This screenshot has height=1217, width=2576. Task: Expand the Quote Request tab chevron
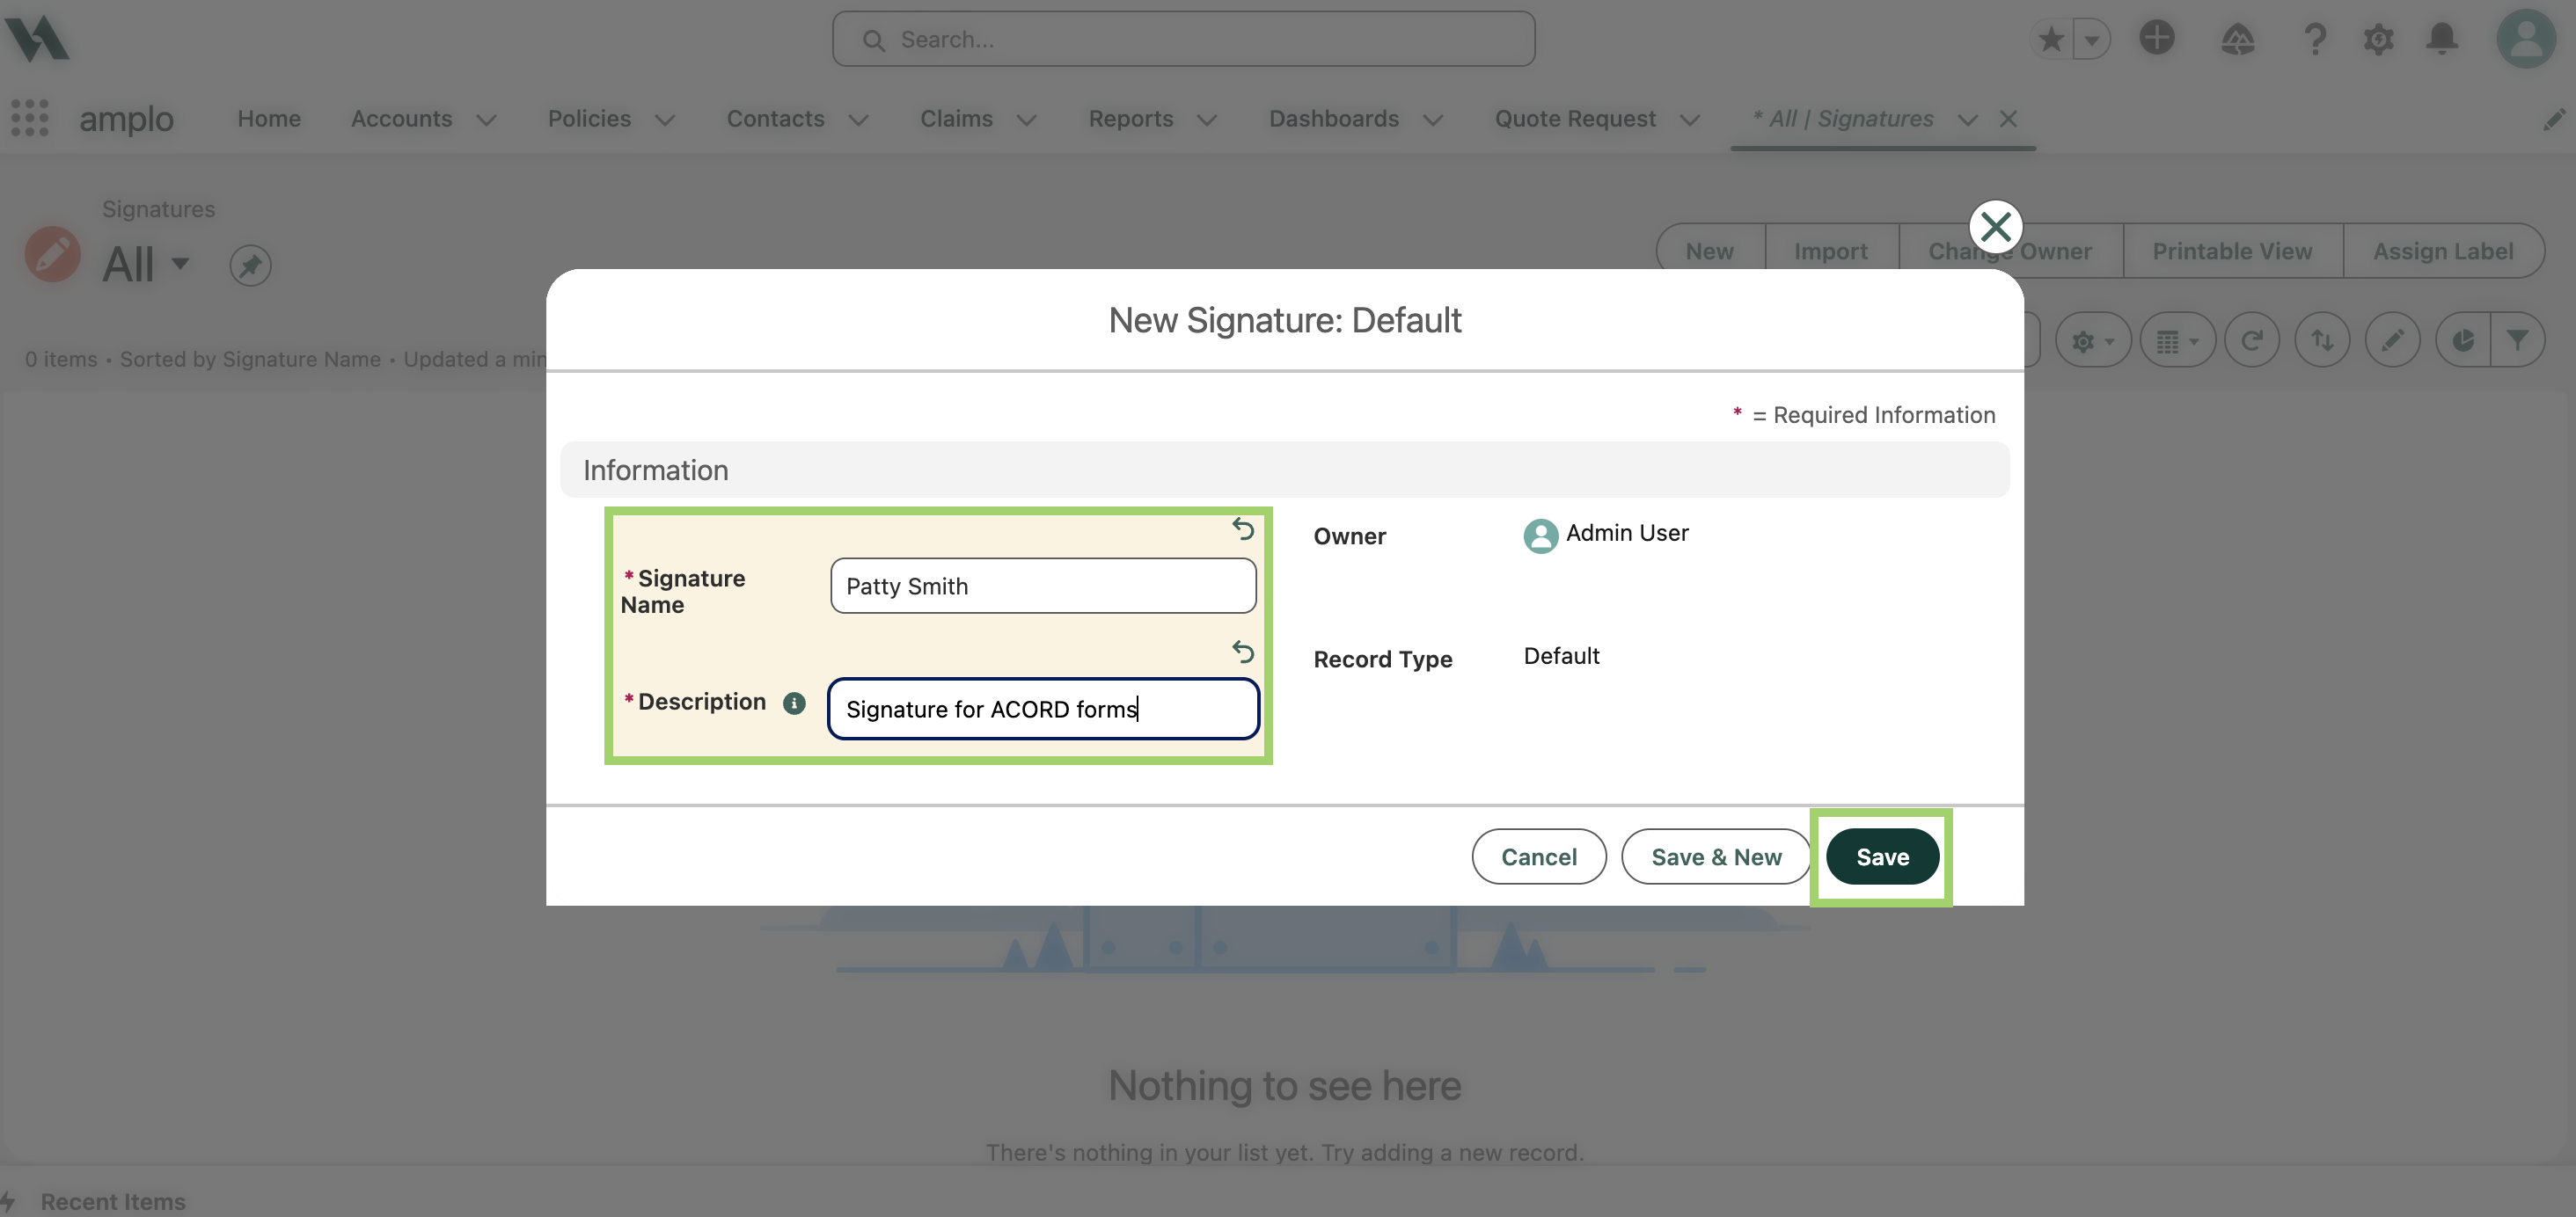(1690, 120)
